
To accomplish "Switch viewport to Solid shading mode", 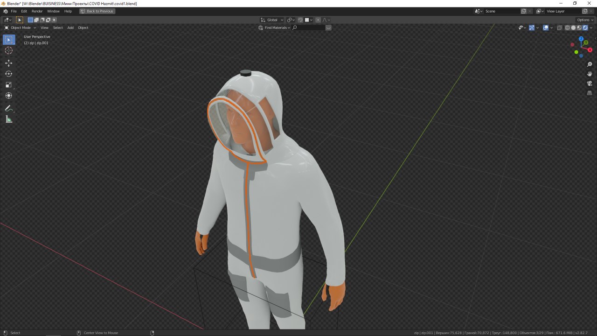I will [x=573, y=28].
